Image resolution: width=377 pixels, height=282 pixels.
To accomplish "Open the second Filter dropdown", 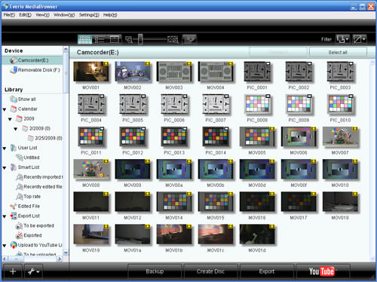I will [x=359, y=39].
